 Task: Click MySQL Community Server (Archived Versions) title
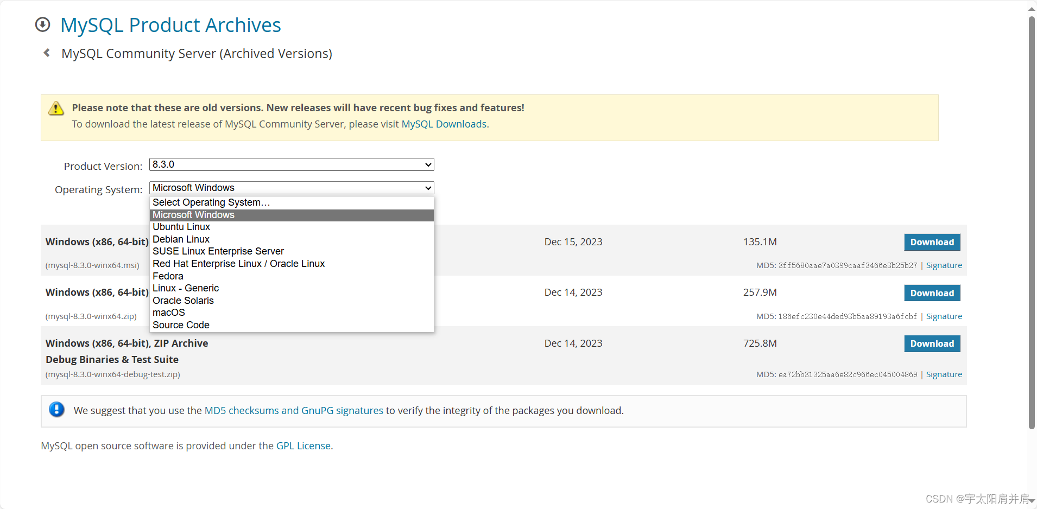point(197,54)
